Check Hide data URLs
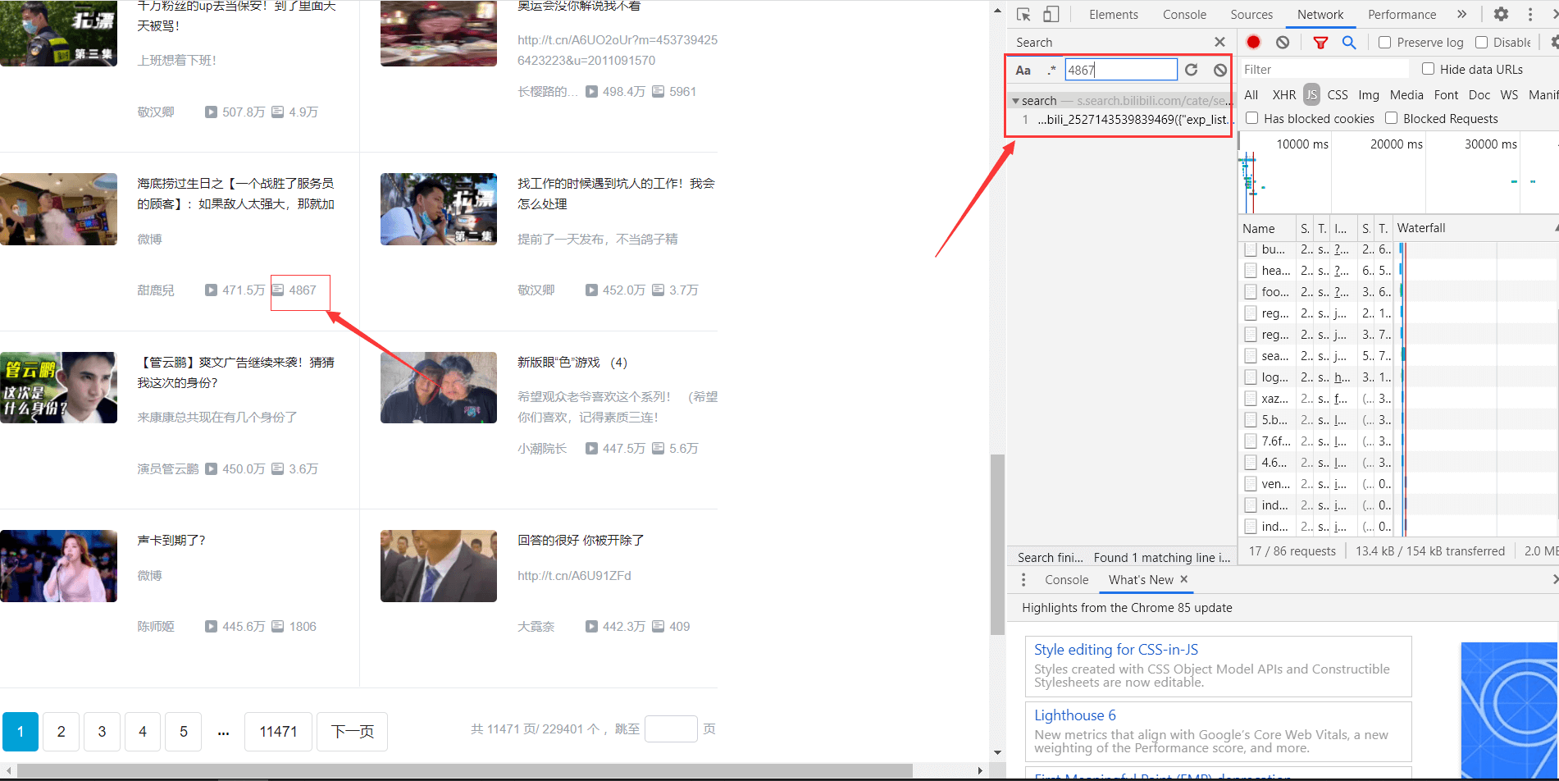This screenshot has width=1559, height=781. point(1428,69)
